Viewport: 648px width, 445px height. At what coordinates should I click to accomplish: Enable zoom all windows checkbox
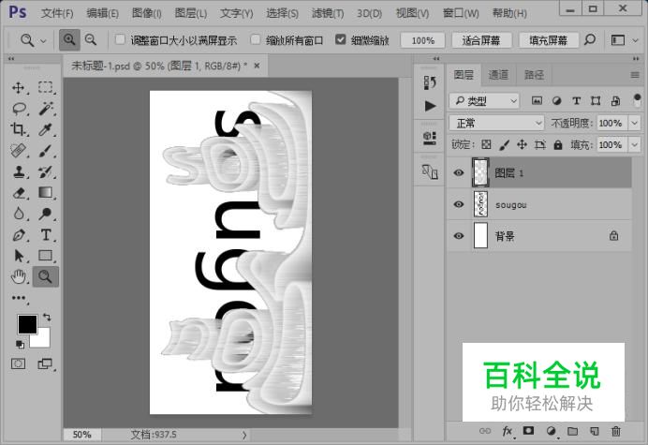tap(256, 39)
